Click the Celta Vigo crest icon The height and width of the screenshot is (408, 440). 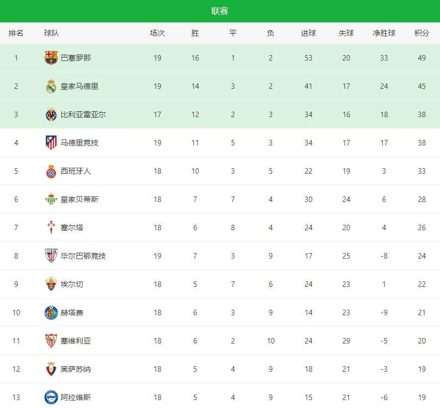51,228
